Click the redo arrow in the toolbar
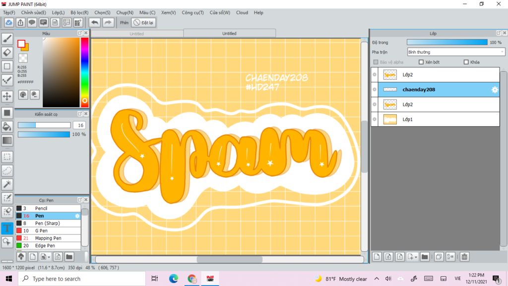This screenshot has width=508, height=286. [108, 22]
